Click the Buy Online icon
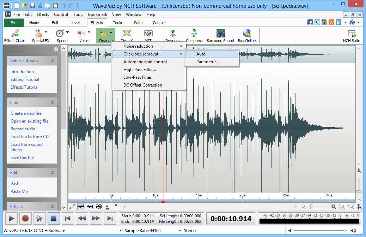The height and width of the screenshot is (237, 366). click(x=247, y=33)
